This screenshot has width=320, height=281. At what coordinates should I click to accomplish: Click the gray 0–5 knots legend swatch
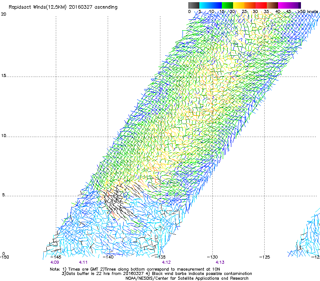(194, 5)
